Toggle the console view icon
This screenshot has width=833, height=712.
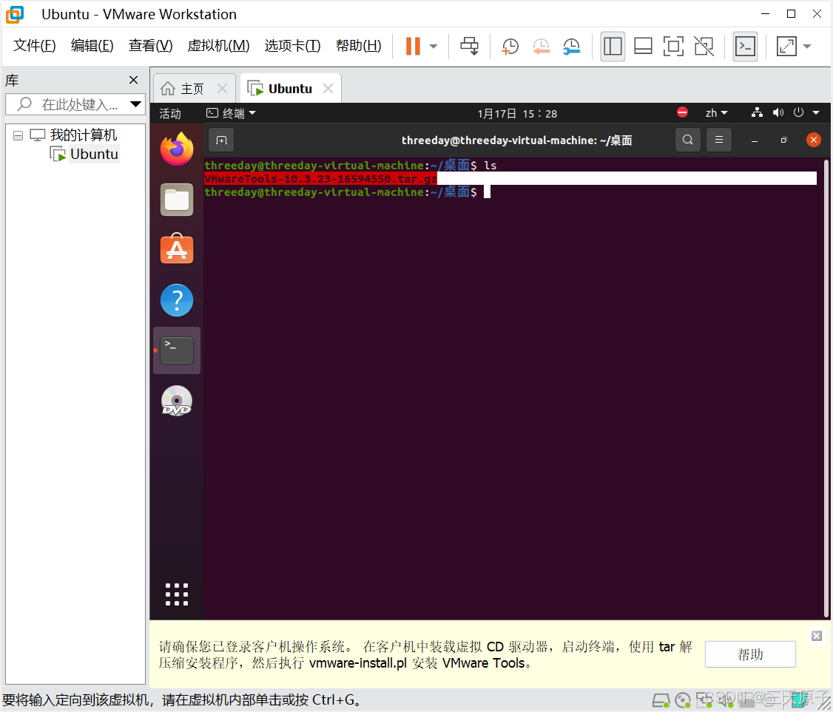point(745,46)
